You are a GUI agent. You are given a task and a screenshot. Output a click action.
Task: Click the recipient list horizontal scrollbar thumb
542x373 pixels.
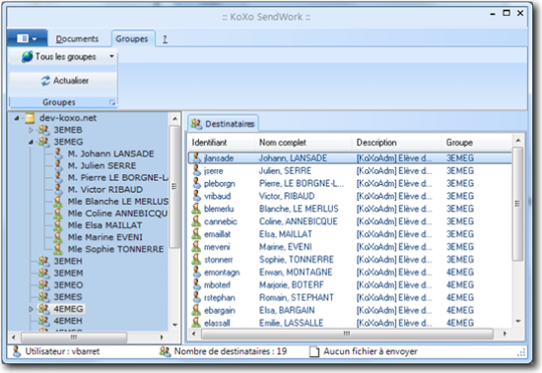[x=347, y=334]
